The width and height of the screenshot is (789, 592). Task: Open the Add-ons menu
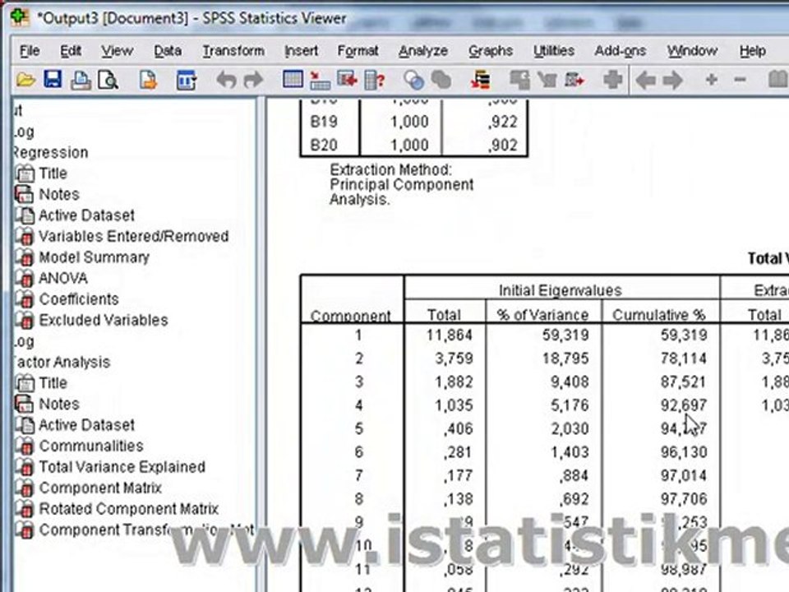[620, 51]
